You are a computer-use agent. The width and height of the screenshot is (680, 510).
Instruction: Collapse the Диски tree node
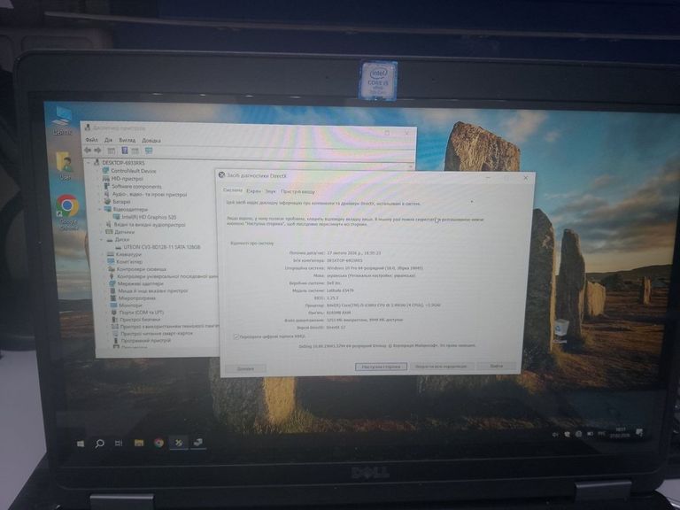click(x=102, y=239)
